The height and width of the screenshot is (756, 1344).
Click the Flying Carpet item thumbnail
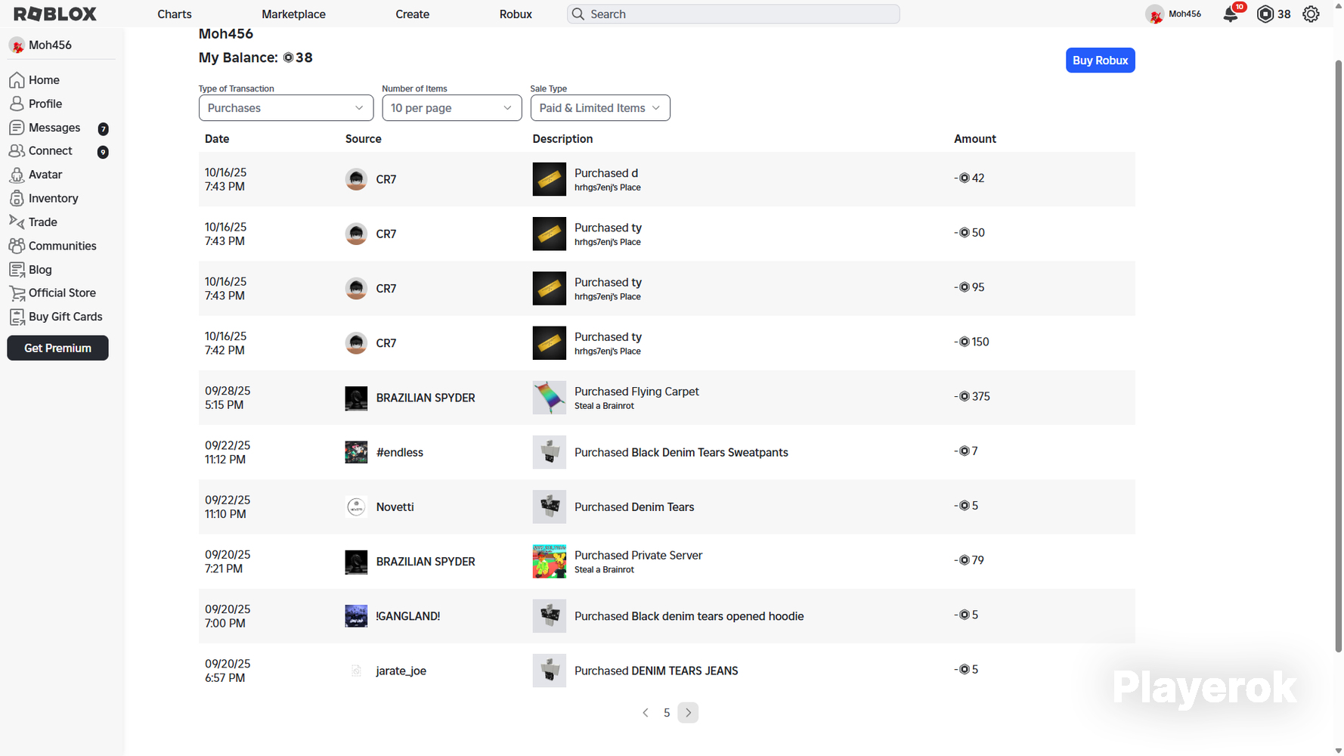(550, 398)
